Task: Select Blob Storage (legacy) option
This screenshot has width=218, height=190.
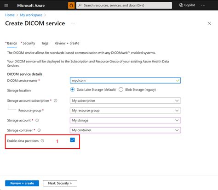Action: pos(121,89)
